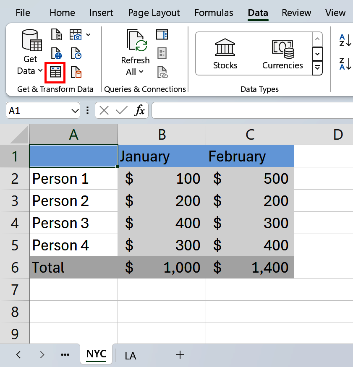
Task: Select the From Table/Range icon
Action: click(x=55, y=72)
